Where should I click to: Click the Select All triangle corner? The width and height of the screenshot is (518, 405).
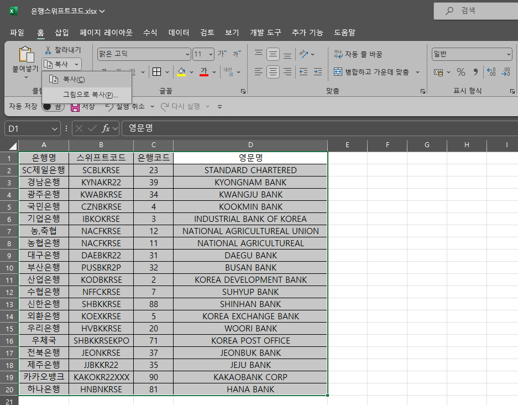click(x=13, y=146)
